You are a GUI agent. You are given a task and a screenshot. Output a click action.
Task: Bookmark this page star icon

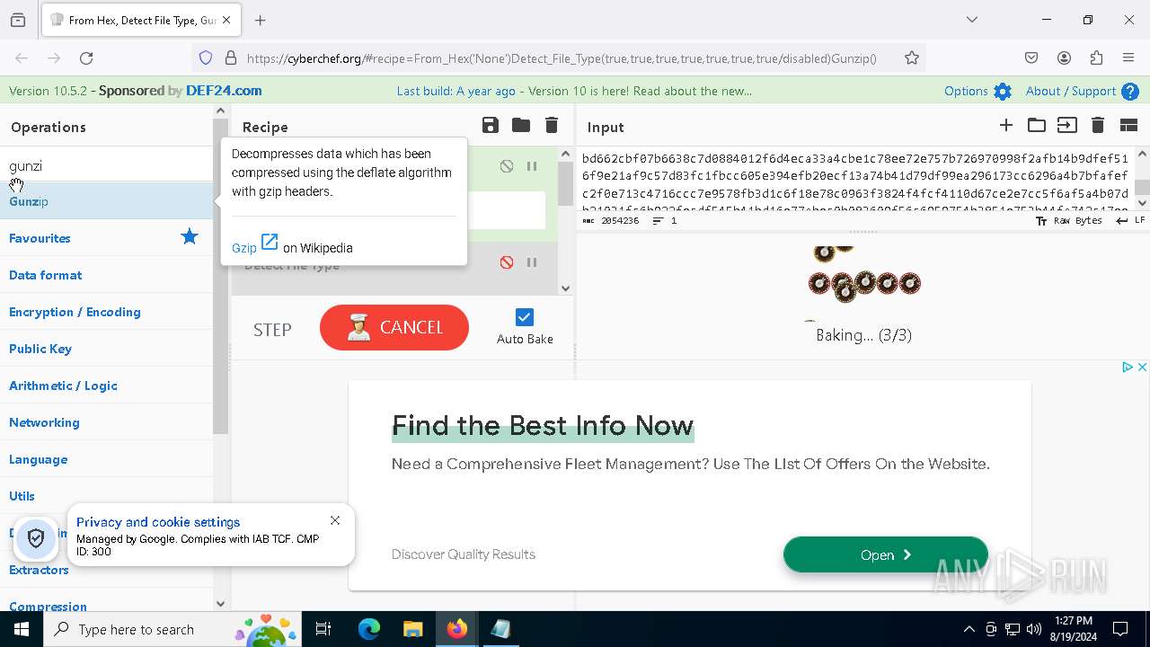pyautogui.click(x=912, y=58)
